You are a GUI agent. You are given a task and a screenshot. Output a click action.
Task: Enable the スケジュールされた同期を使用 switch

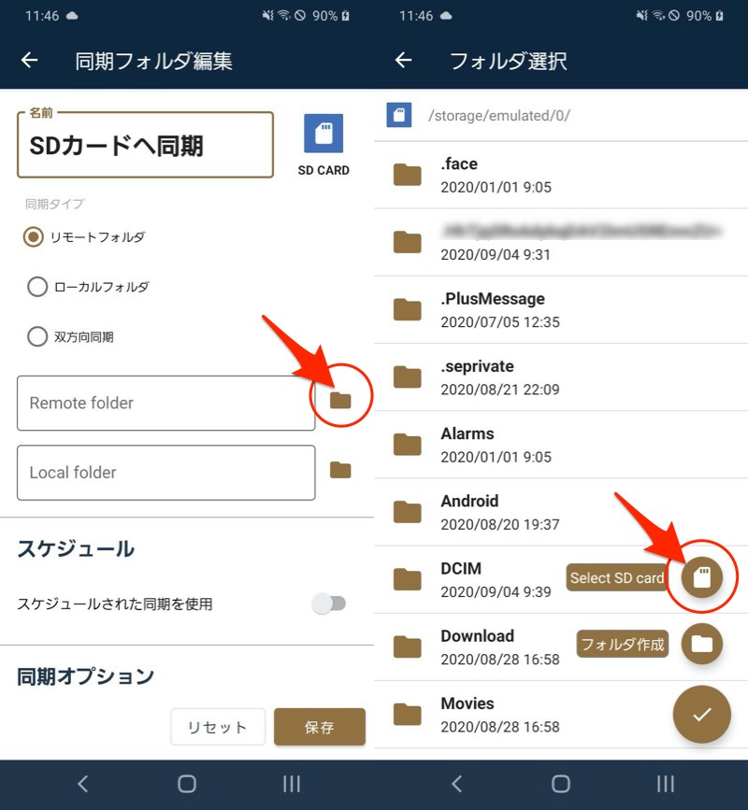pyautogui.click(x=329, y=604)
